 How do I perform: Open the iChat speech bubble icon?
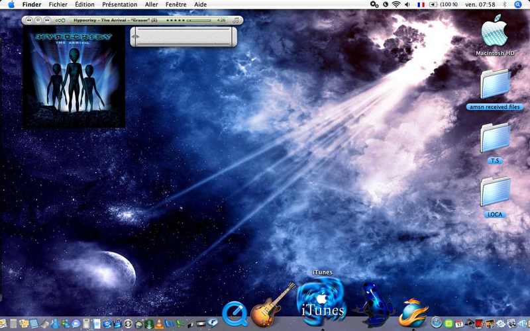(76, 324)
